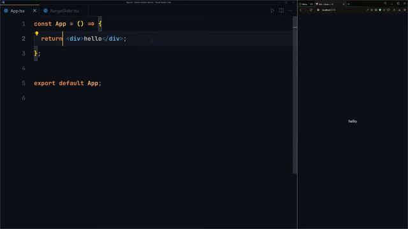
Task: Click line number 3 in the gutter
Action: [24, 53]
